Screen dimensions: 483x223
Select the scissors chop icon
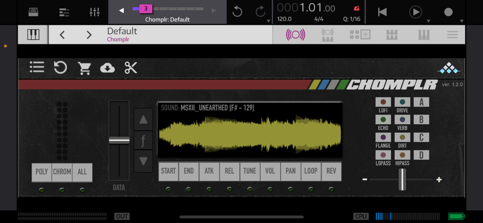131,68
